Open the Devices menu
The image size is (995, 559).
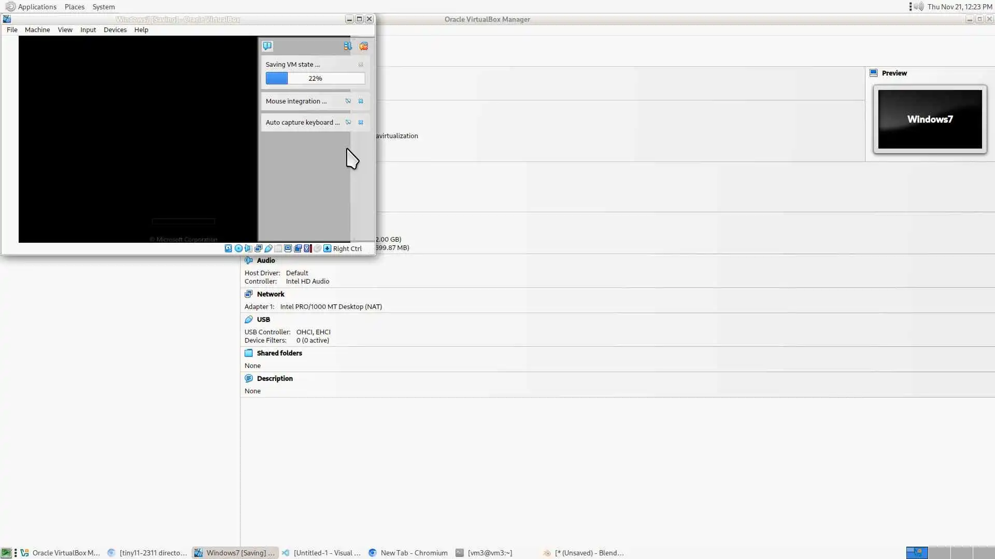[115, 30]
